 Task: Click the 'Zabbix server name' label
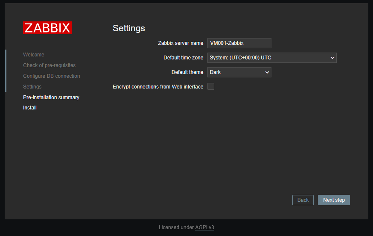[x=181, y=43]
